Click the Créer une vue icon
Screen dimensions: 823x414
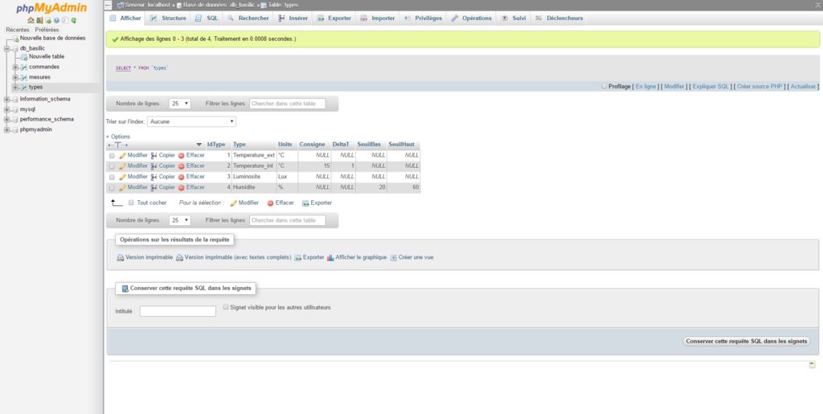(x=394, y=258)
